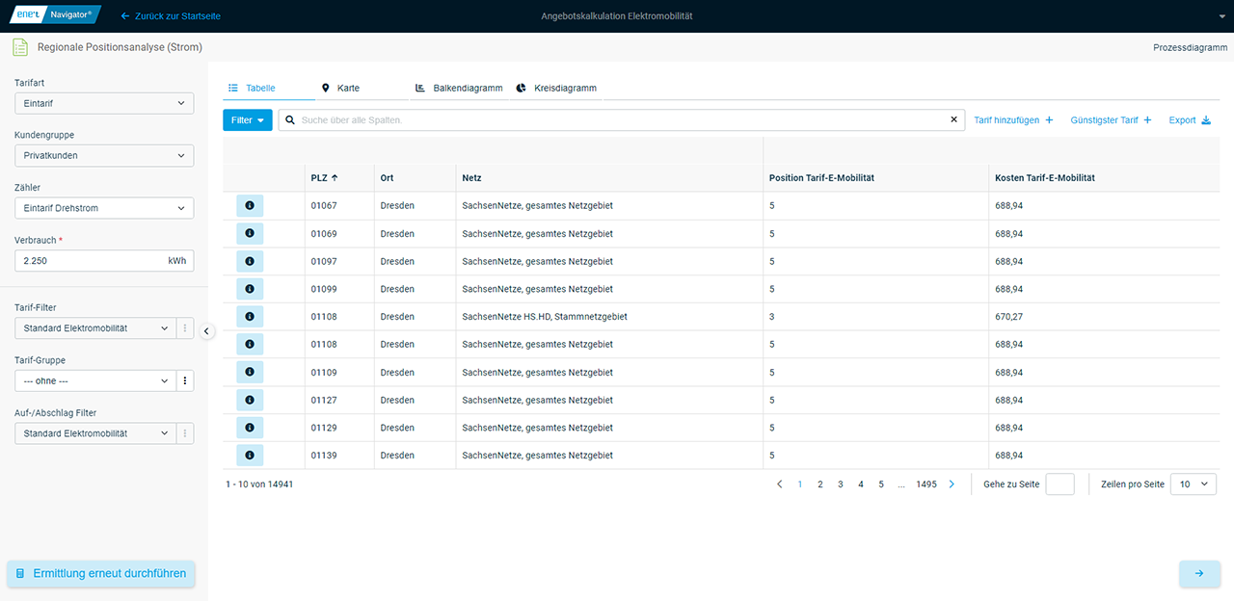Viewport: 1234px width, 601px height.
Task: Open three-dot menu beside Tarif-Gruppe
Action: [186, 381]
